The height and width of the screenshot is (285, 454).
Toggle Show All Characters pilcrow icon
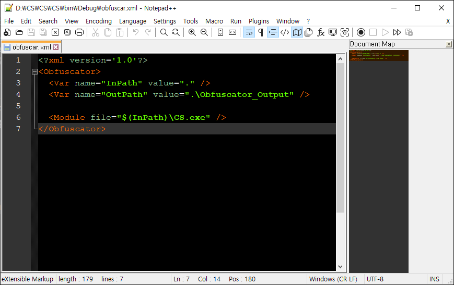(x=261, y=32)
